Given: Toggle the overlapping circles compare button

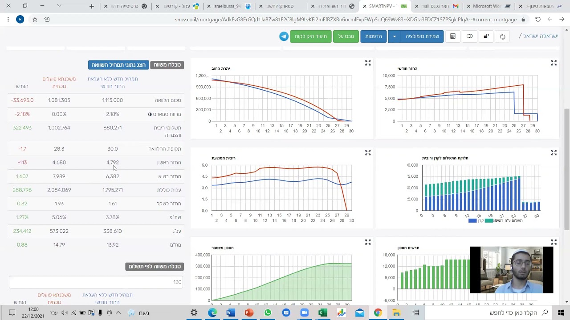Looking at the screenshot, I should [470, 36].
